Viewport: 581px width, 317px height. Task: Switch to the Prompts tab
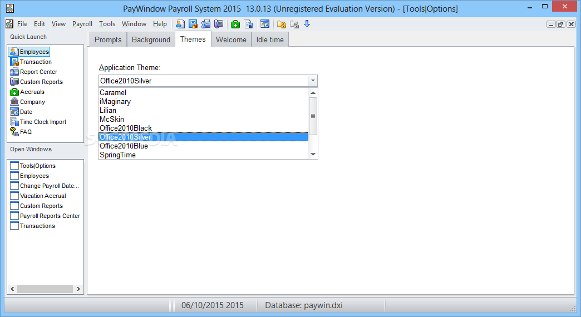pos(108,39)
